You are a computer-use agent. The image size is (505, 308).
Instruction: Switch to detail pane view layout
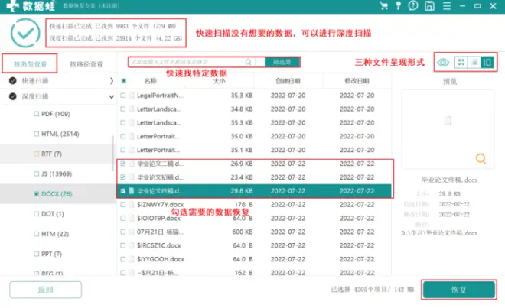point(487,62)
